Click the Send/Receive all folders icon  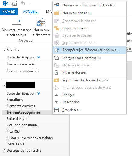[14, 3]
